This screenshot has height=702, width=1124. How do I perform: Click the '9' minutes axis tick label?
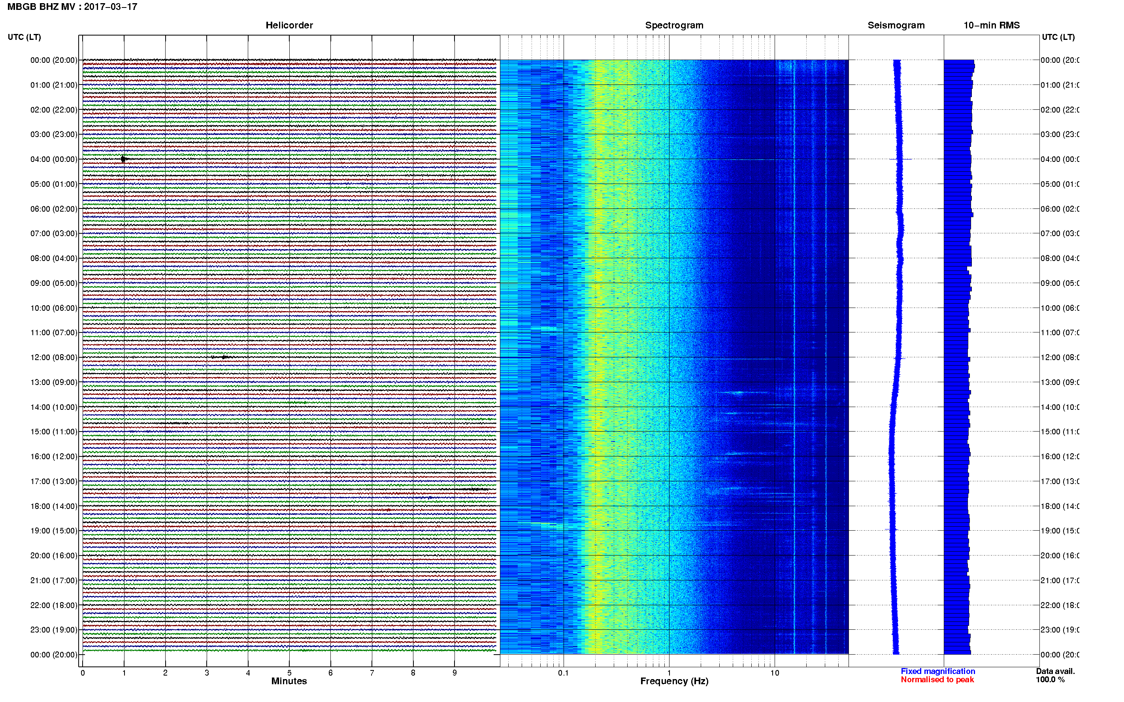(455, 673)
